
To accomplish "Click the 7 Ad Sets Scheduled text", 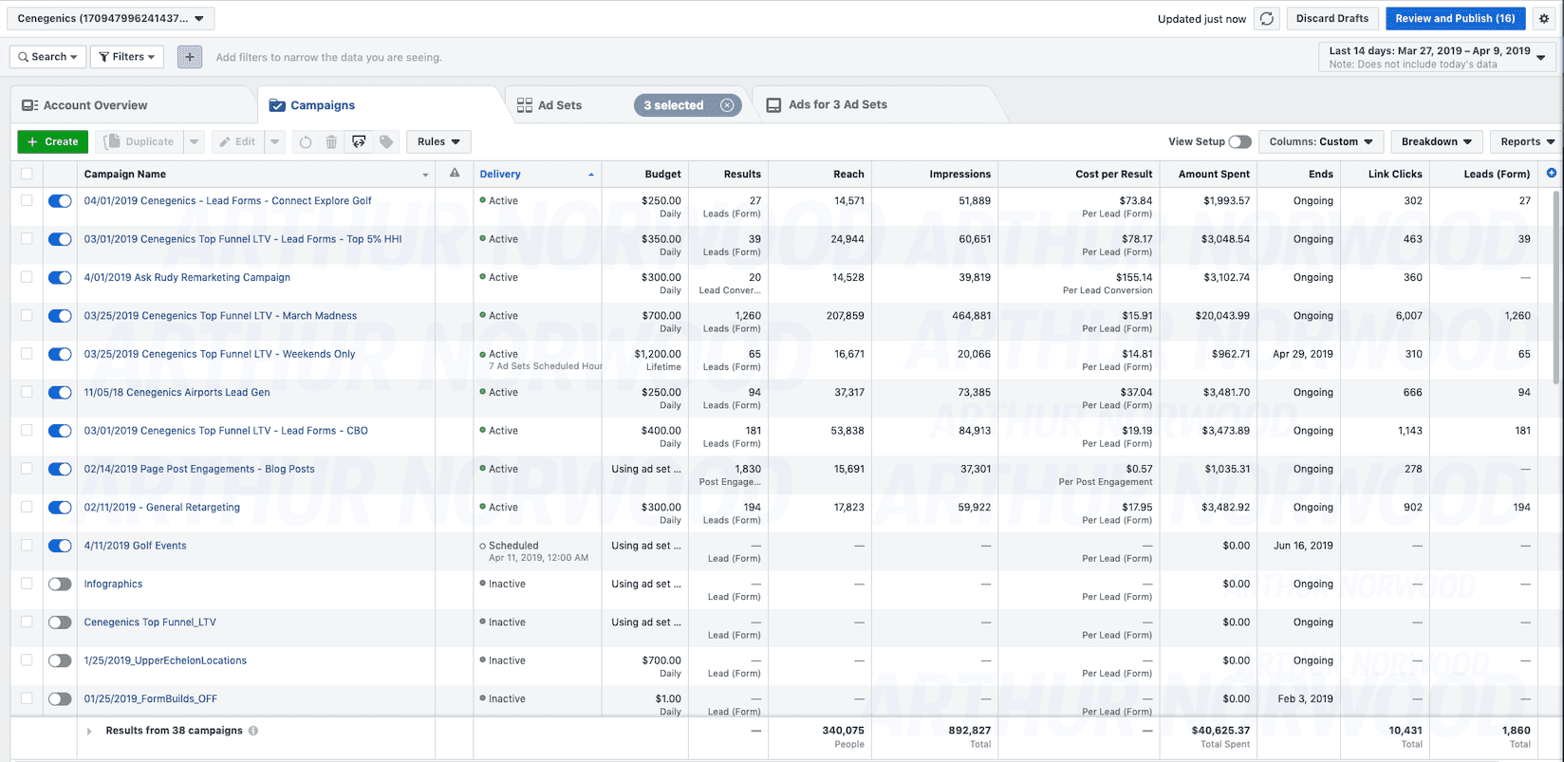I will click(x=546, y=366).
